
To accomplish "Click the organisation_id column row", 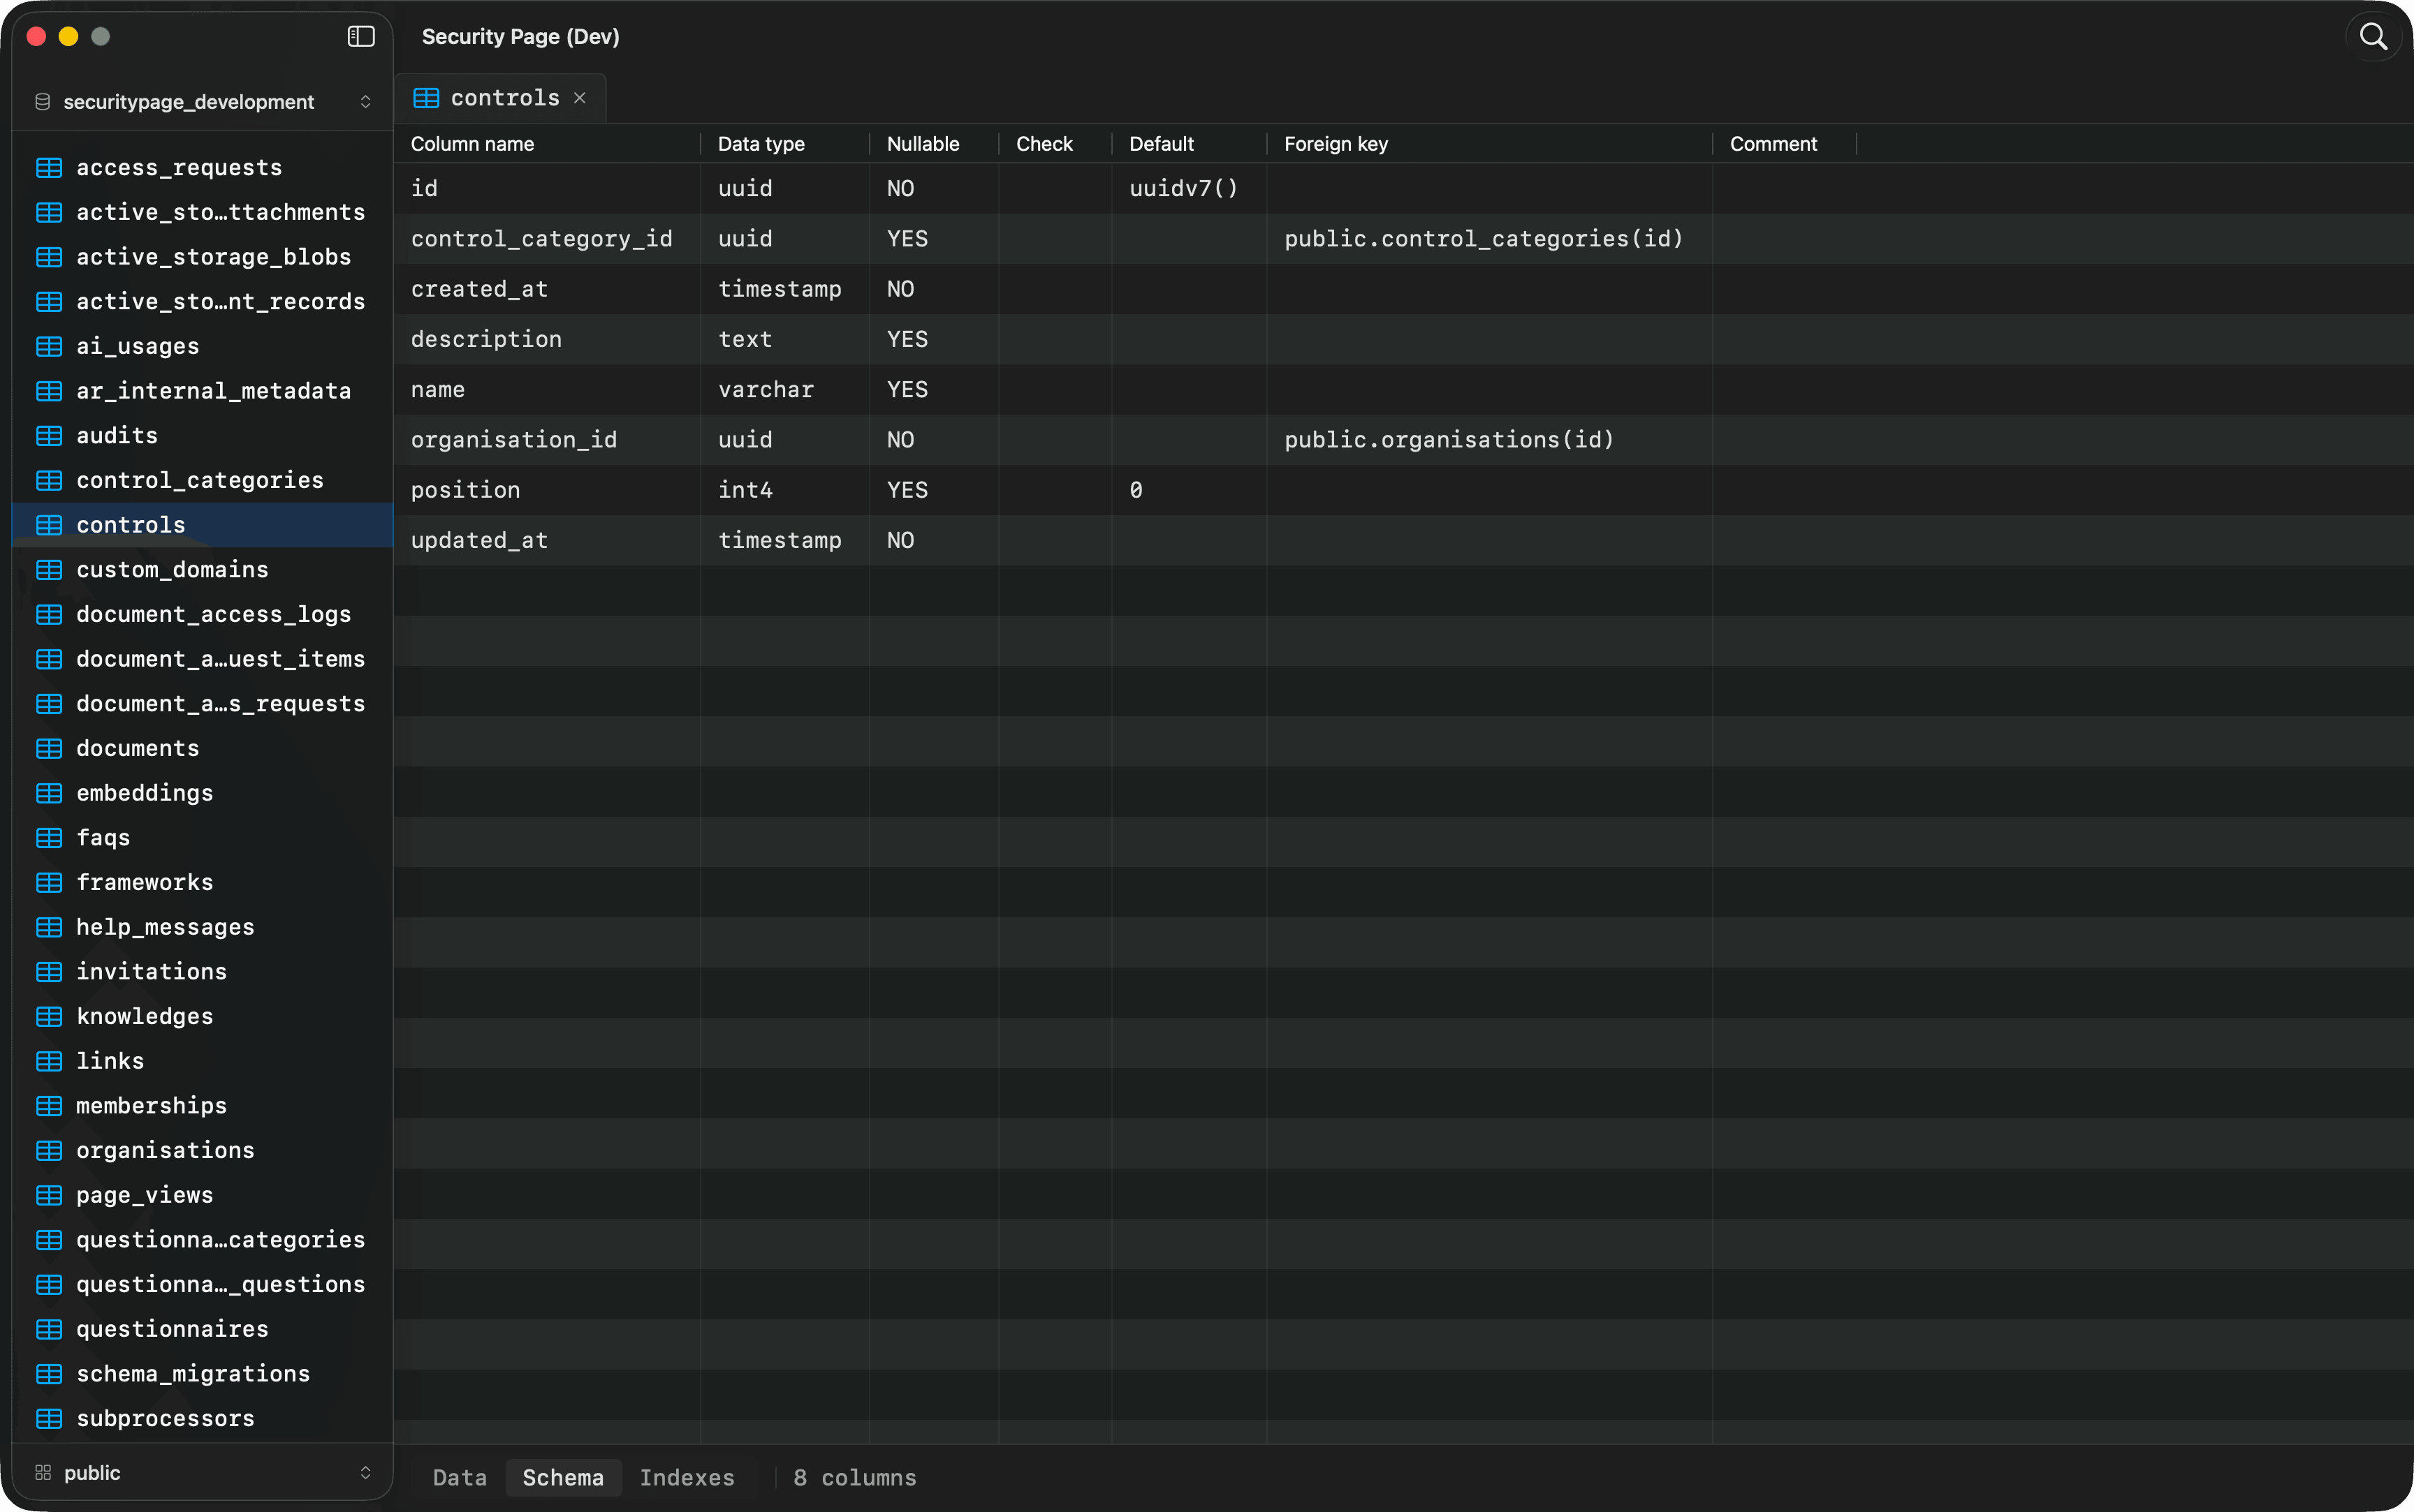I will [x=514, y=439].
